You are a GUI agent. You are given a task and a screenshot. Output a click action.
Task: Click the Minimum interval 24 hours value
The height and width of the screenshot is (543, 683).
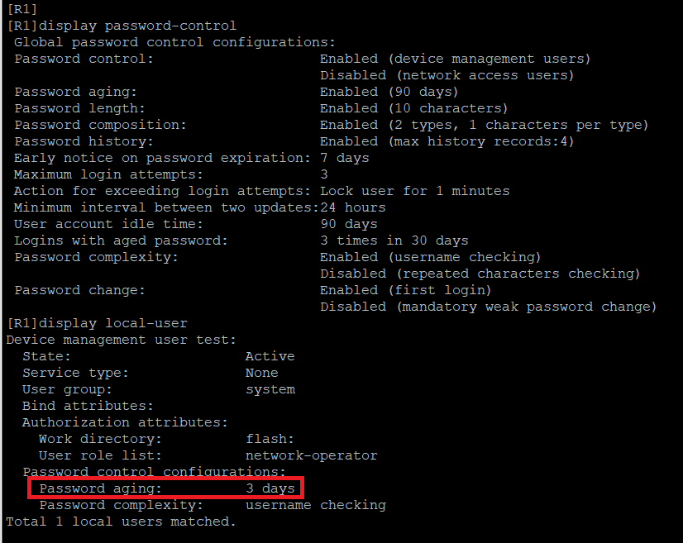click(x=352, y=207)
